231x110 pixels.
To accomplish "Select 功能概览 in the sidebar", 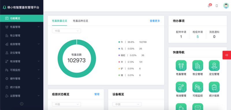I will coord(22,18).
